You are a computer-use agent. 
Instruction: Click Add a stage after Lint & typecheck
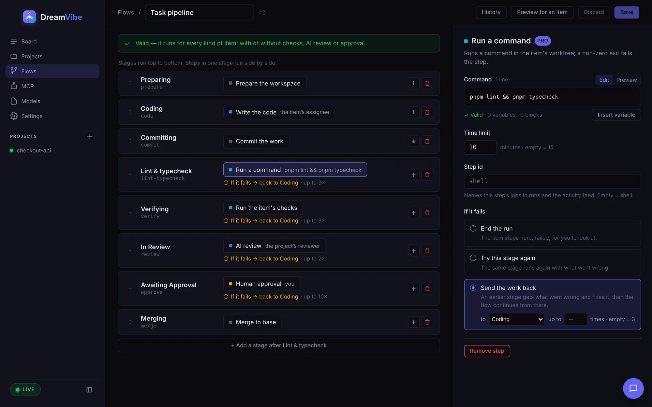(279, 345)
